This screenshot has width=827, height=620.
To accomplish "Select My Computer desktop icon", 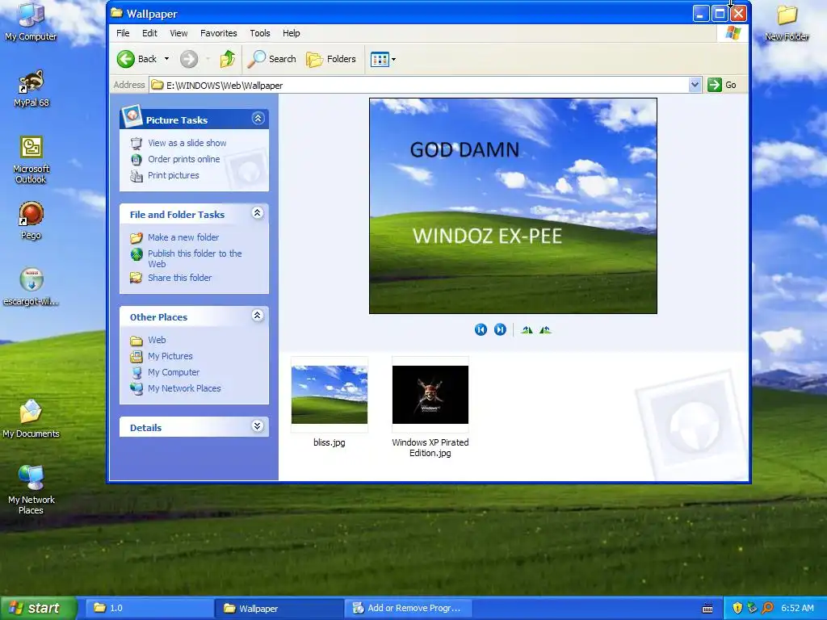I will click(31, 21).
